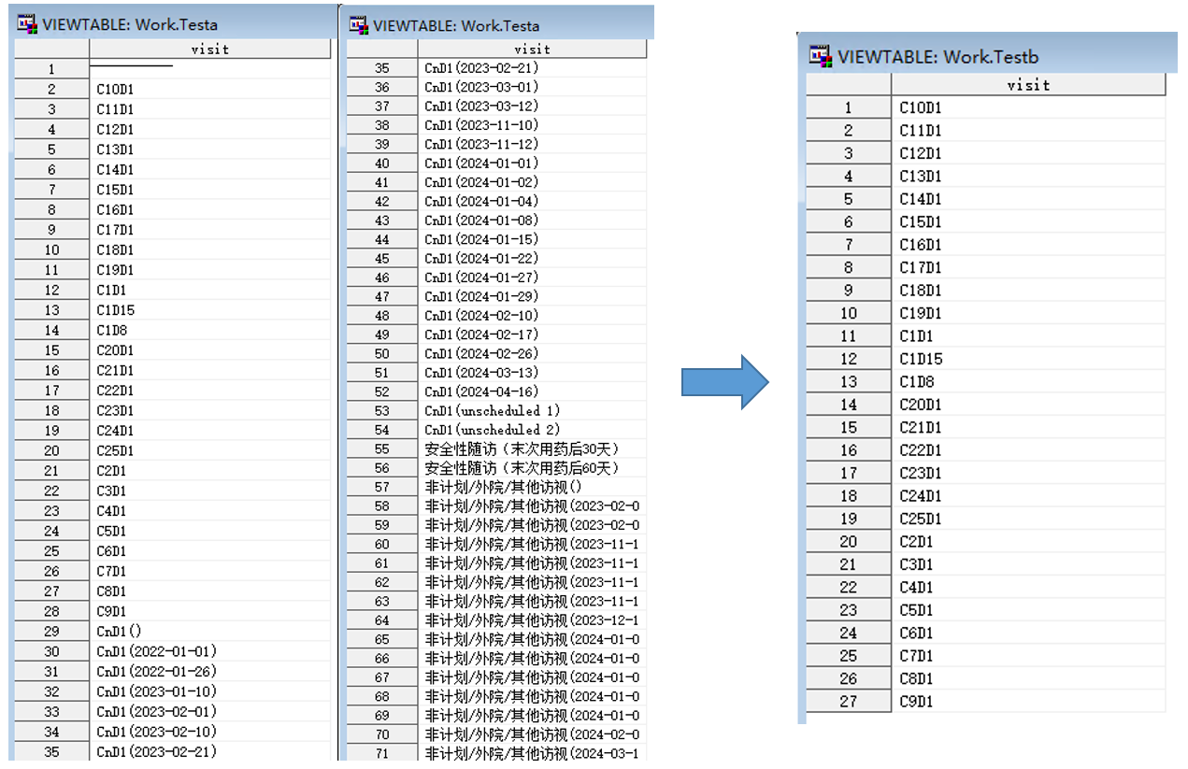Click the 安全性随访（末次用药后60天）cell
Viewport: 1188px width, 769px height.
point(532,468)
